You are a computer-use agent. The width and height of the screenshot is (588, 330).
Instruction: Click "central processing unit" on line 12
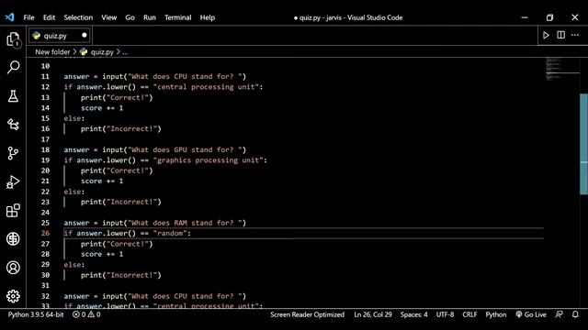pos(206,87)
